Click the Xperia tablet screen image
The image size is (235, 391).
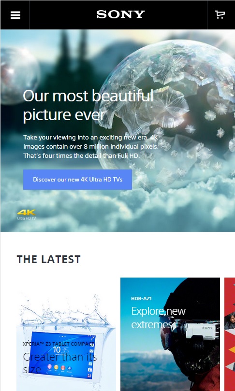point(62,355)
